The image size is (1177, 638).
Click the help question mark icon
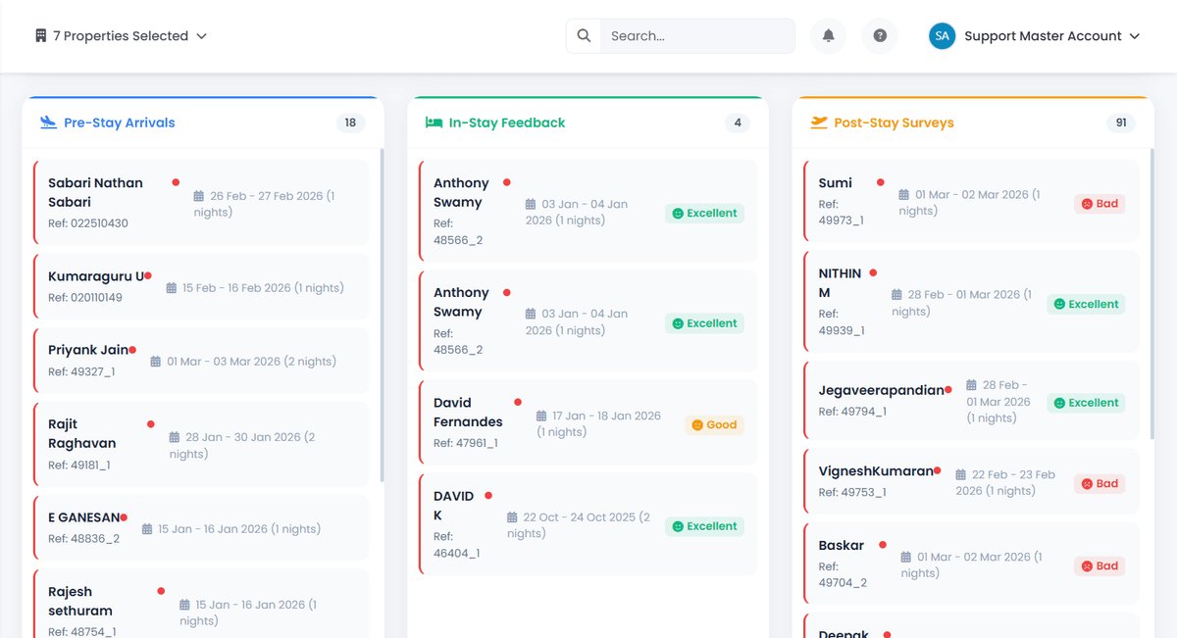[880, 35]
